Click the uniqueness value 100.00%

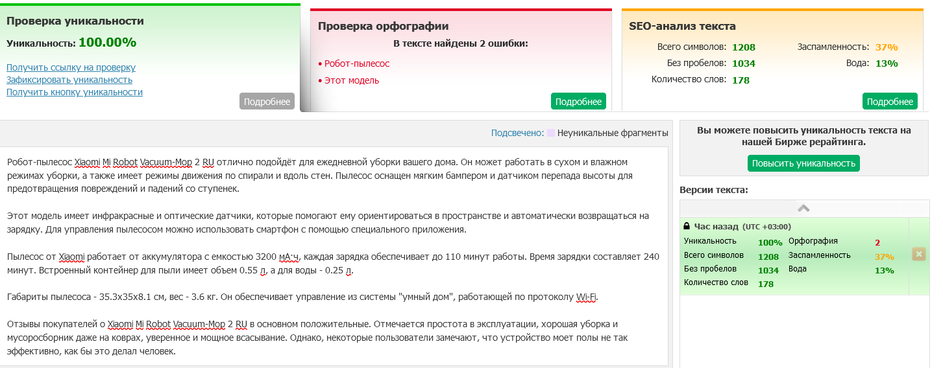tap(107, 43)
